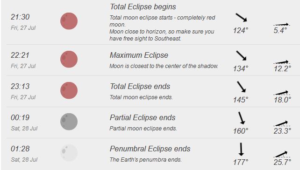300x170 pixels.
Task: Click the altitude angle icon above 5.4°
Action: (282, 24)
